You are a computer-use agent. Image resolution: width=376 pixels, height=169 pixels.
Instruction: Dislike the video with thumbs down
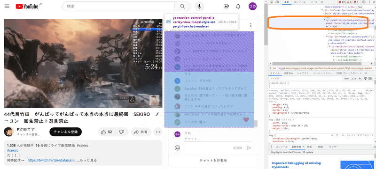[x=122, y=132]
